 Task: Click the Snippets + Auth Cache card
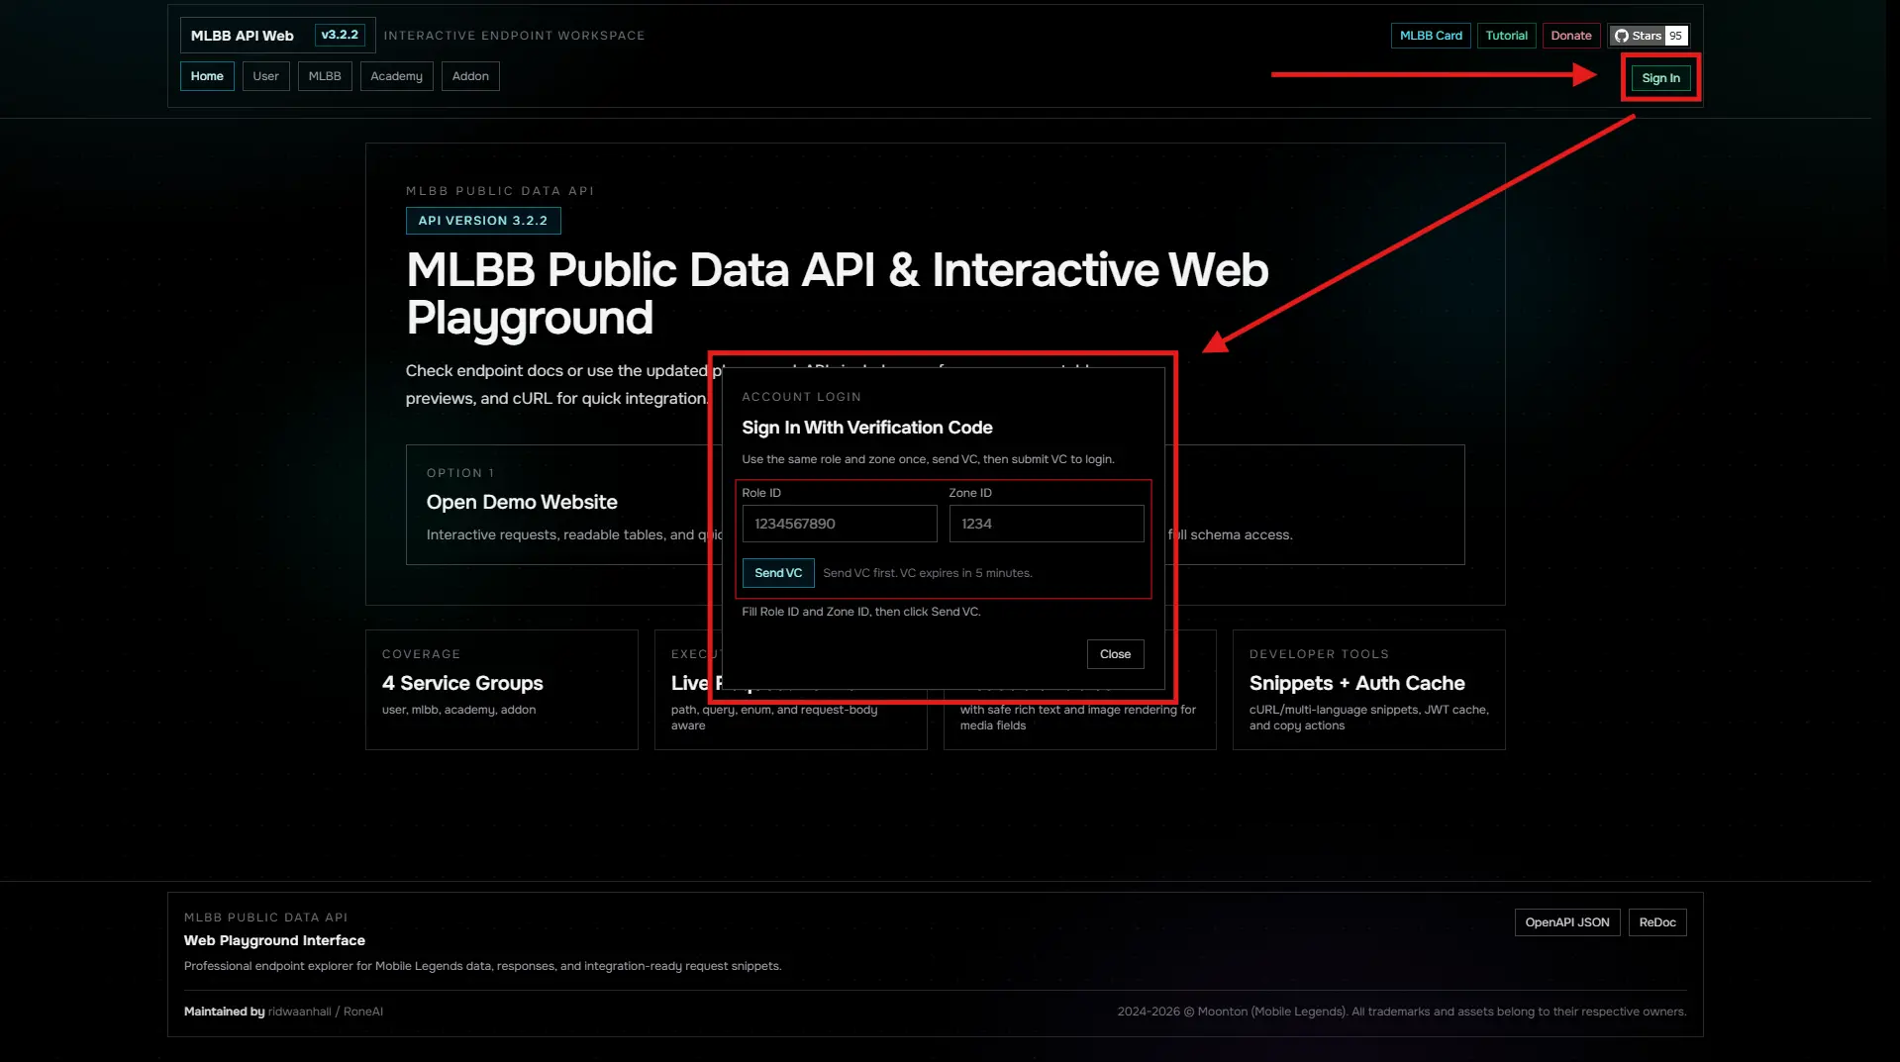1368,690
